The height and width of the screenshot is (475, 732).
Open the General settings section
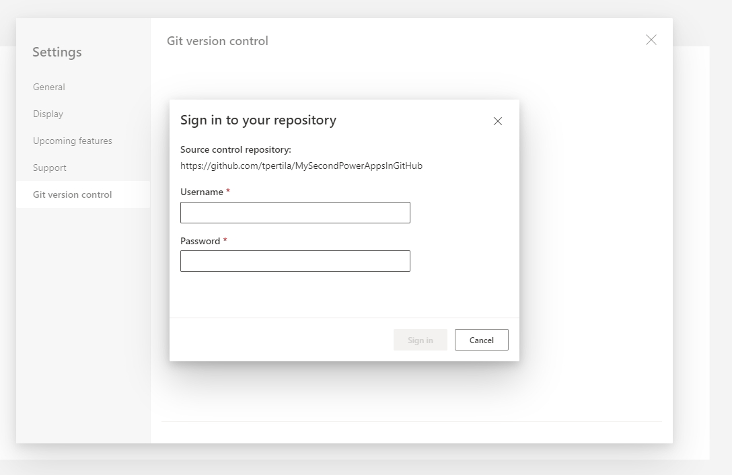[49, 87]
